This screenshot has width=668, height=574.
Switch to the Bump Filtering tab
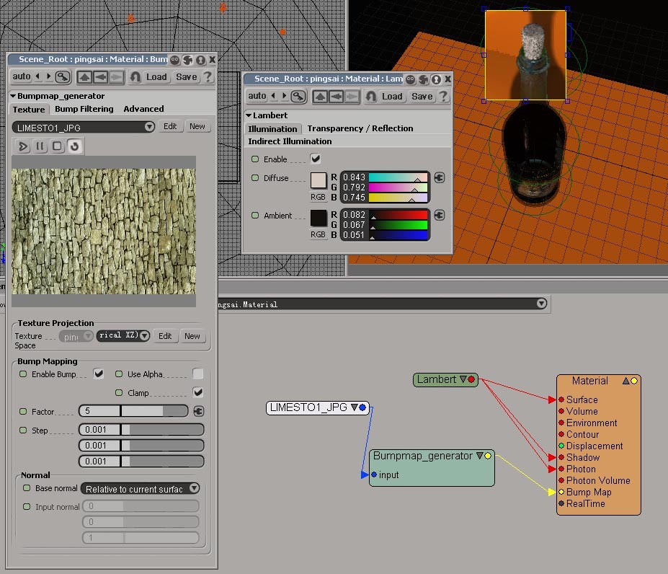[x=84, y=109]
